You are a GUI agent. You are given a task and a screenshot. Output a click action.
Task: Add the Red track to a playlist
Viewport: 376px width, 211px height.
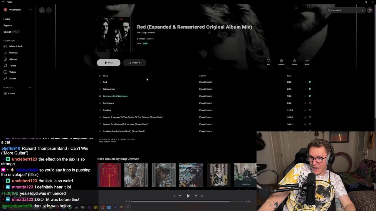coord(305,82)
